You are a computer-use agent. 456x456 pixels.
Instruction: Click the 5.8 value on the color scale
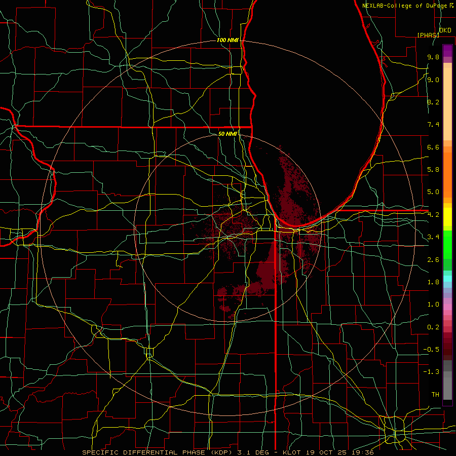[433, 170]
